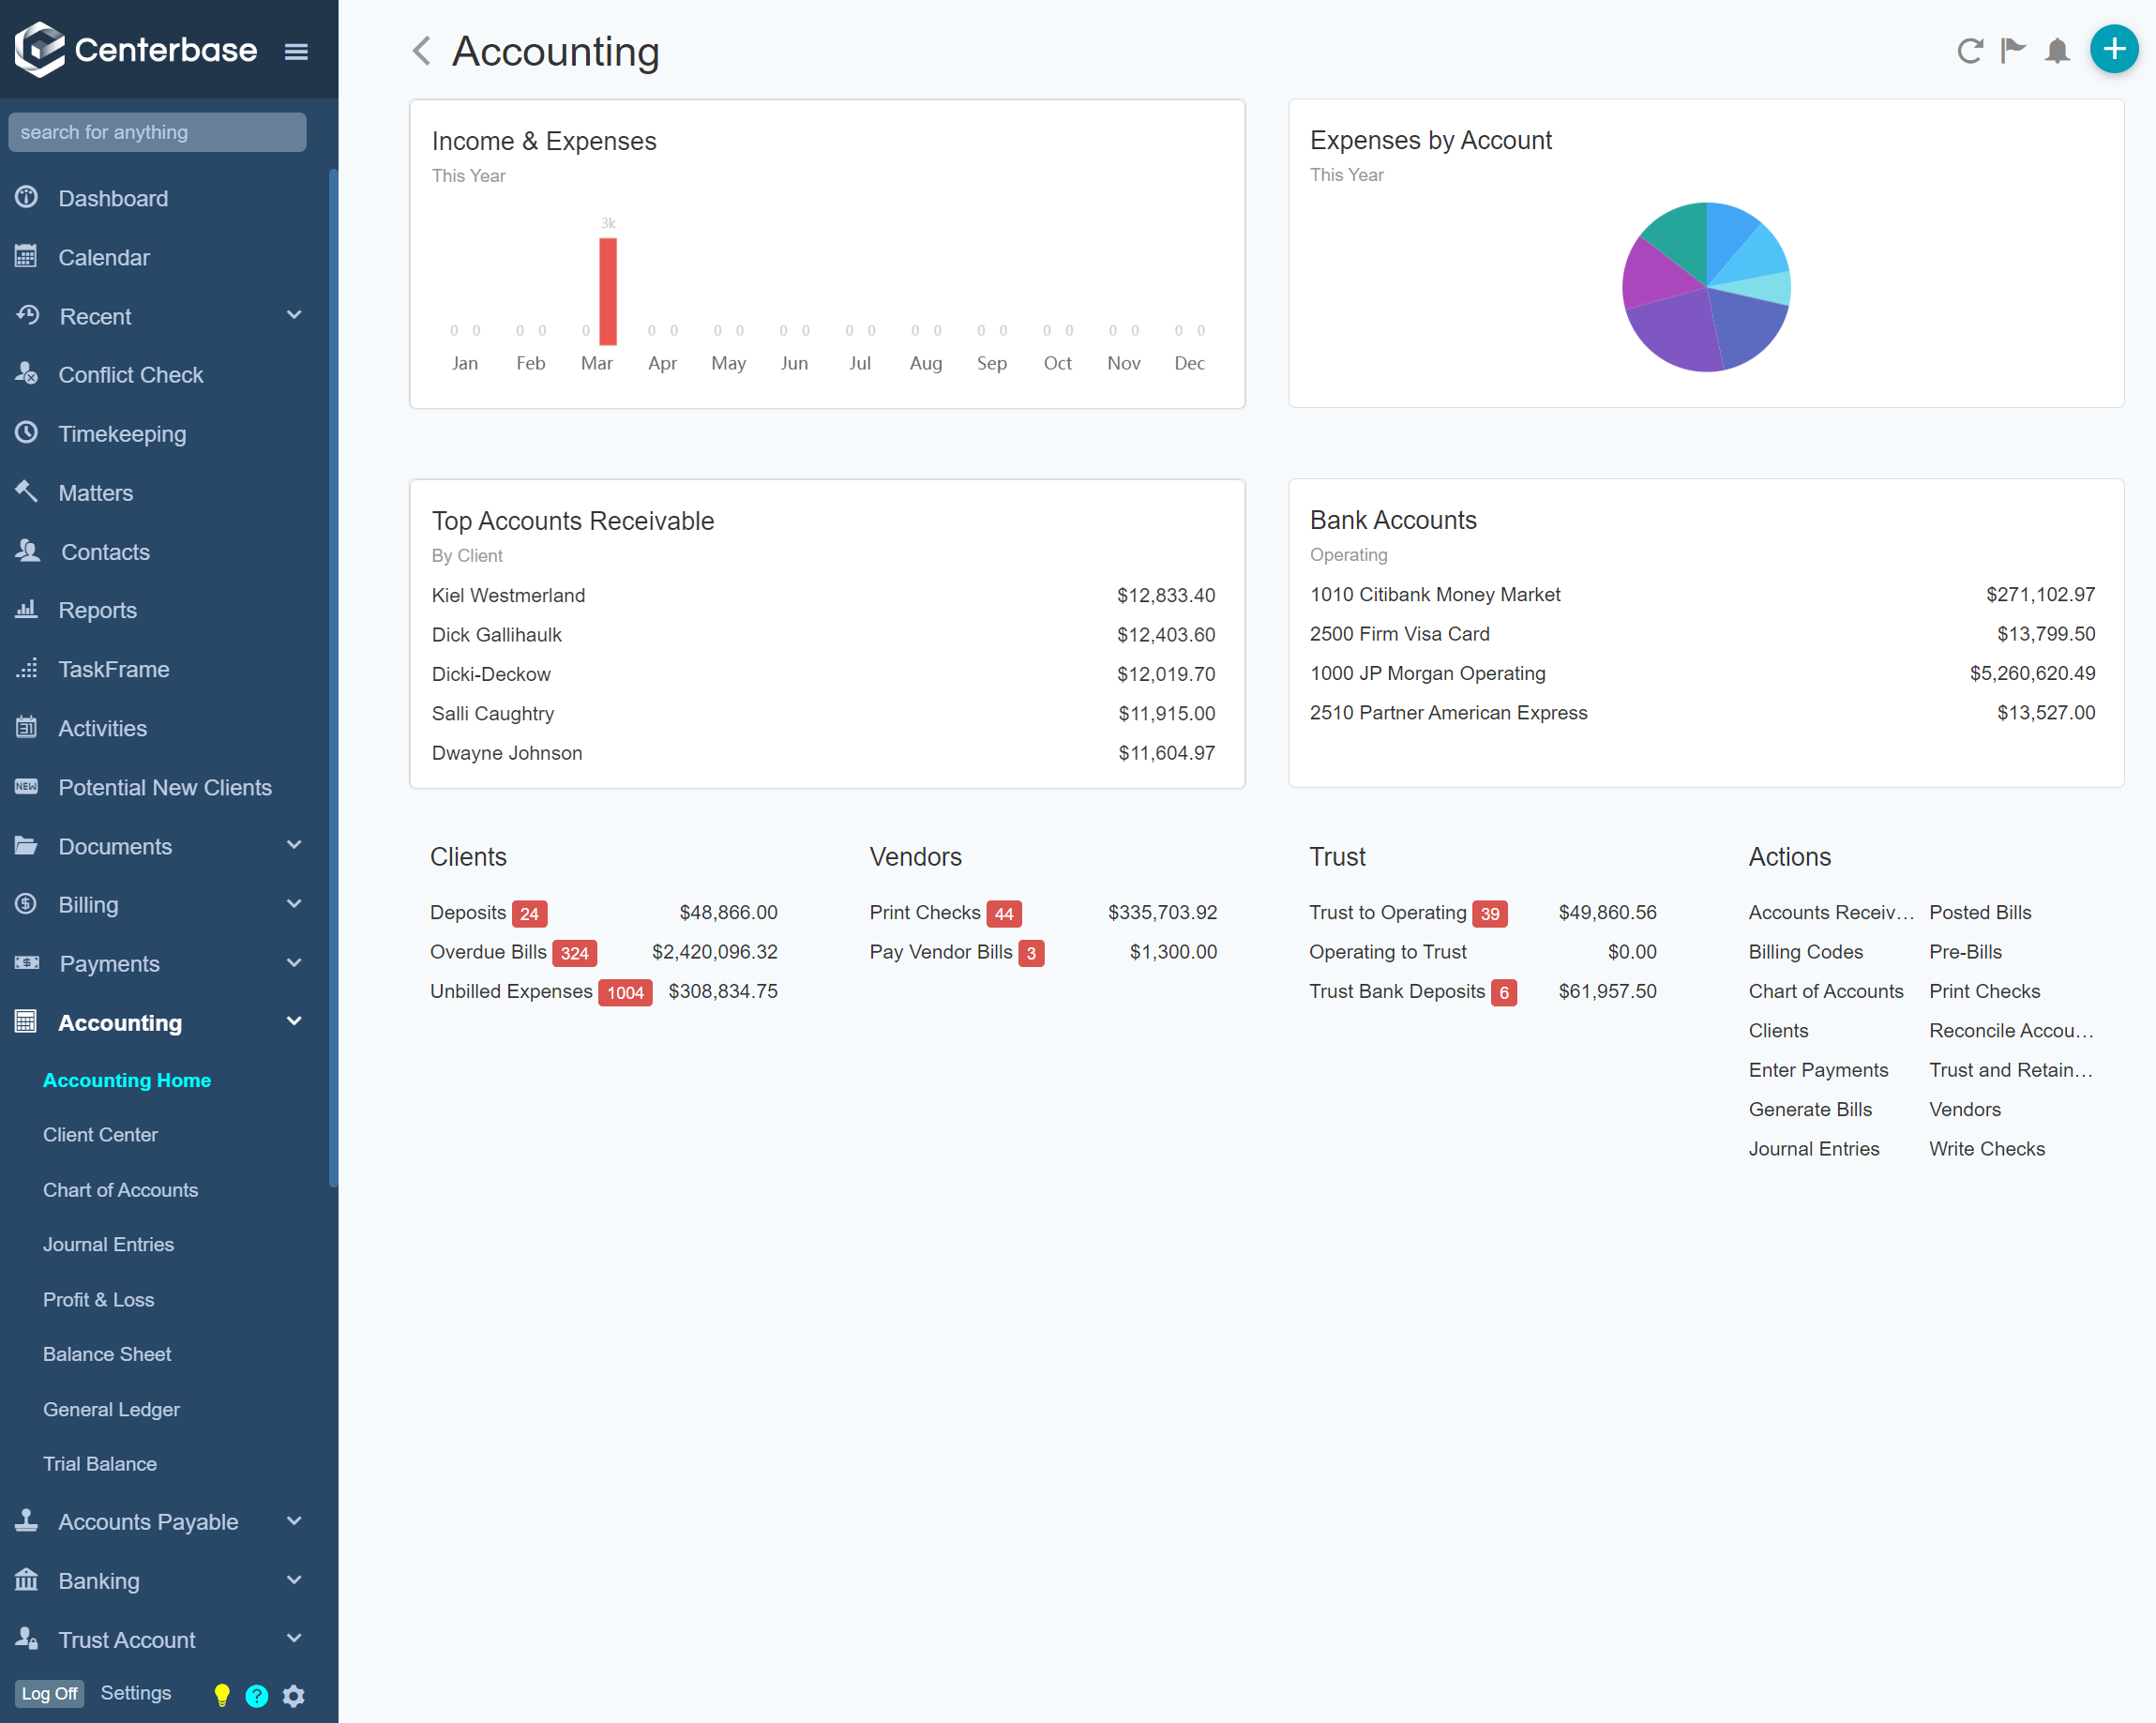Screen dimensions: 2156x1723
Task: Open the settings gear at bottom of sidebar
Action: [293, 1695]
